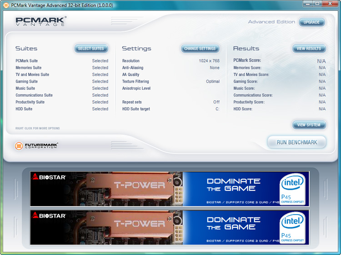This screenshot has width=341, height=255.
Task: Start the Run Benchmark button
Action: [x=297, y=142]
